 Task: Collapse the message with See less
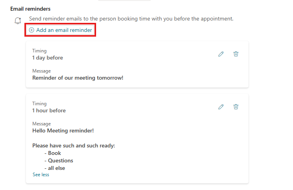click(41, 175)
